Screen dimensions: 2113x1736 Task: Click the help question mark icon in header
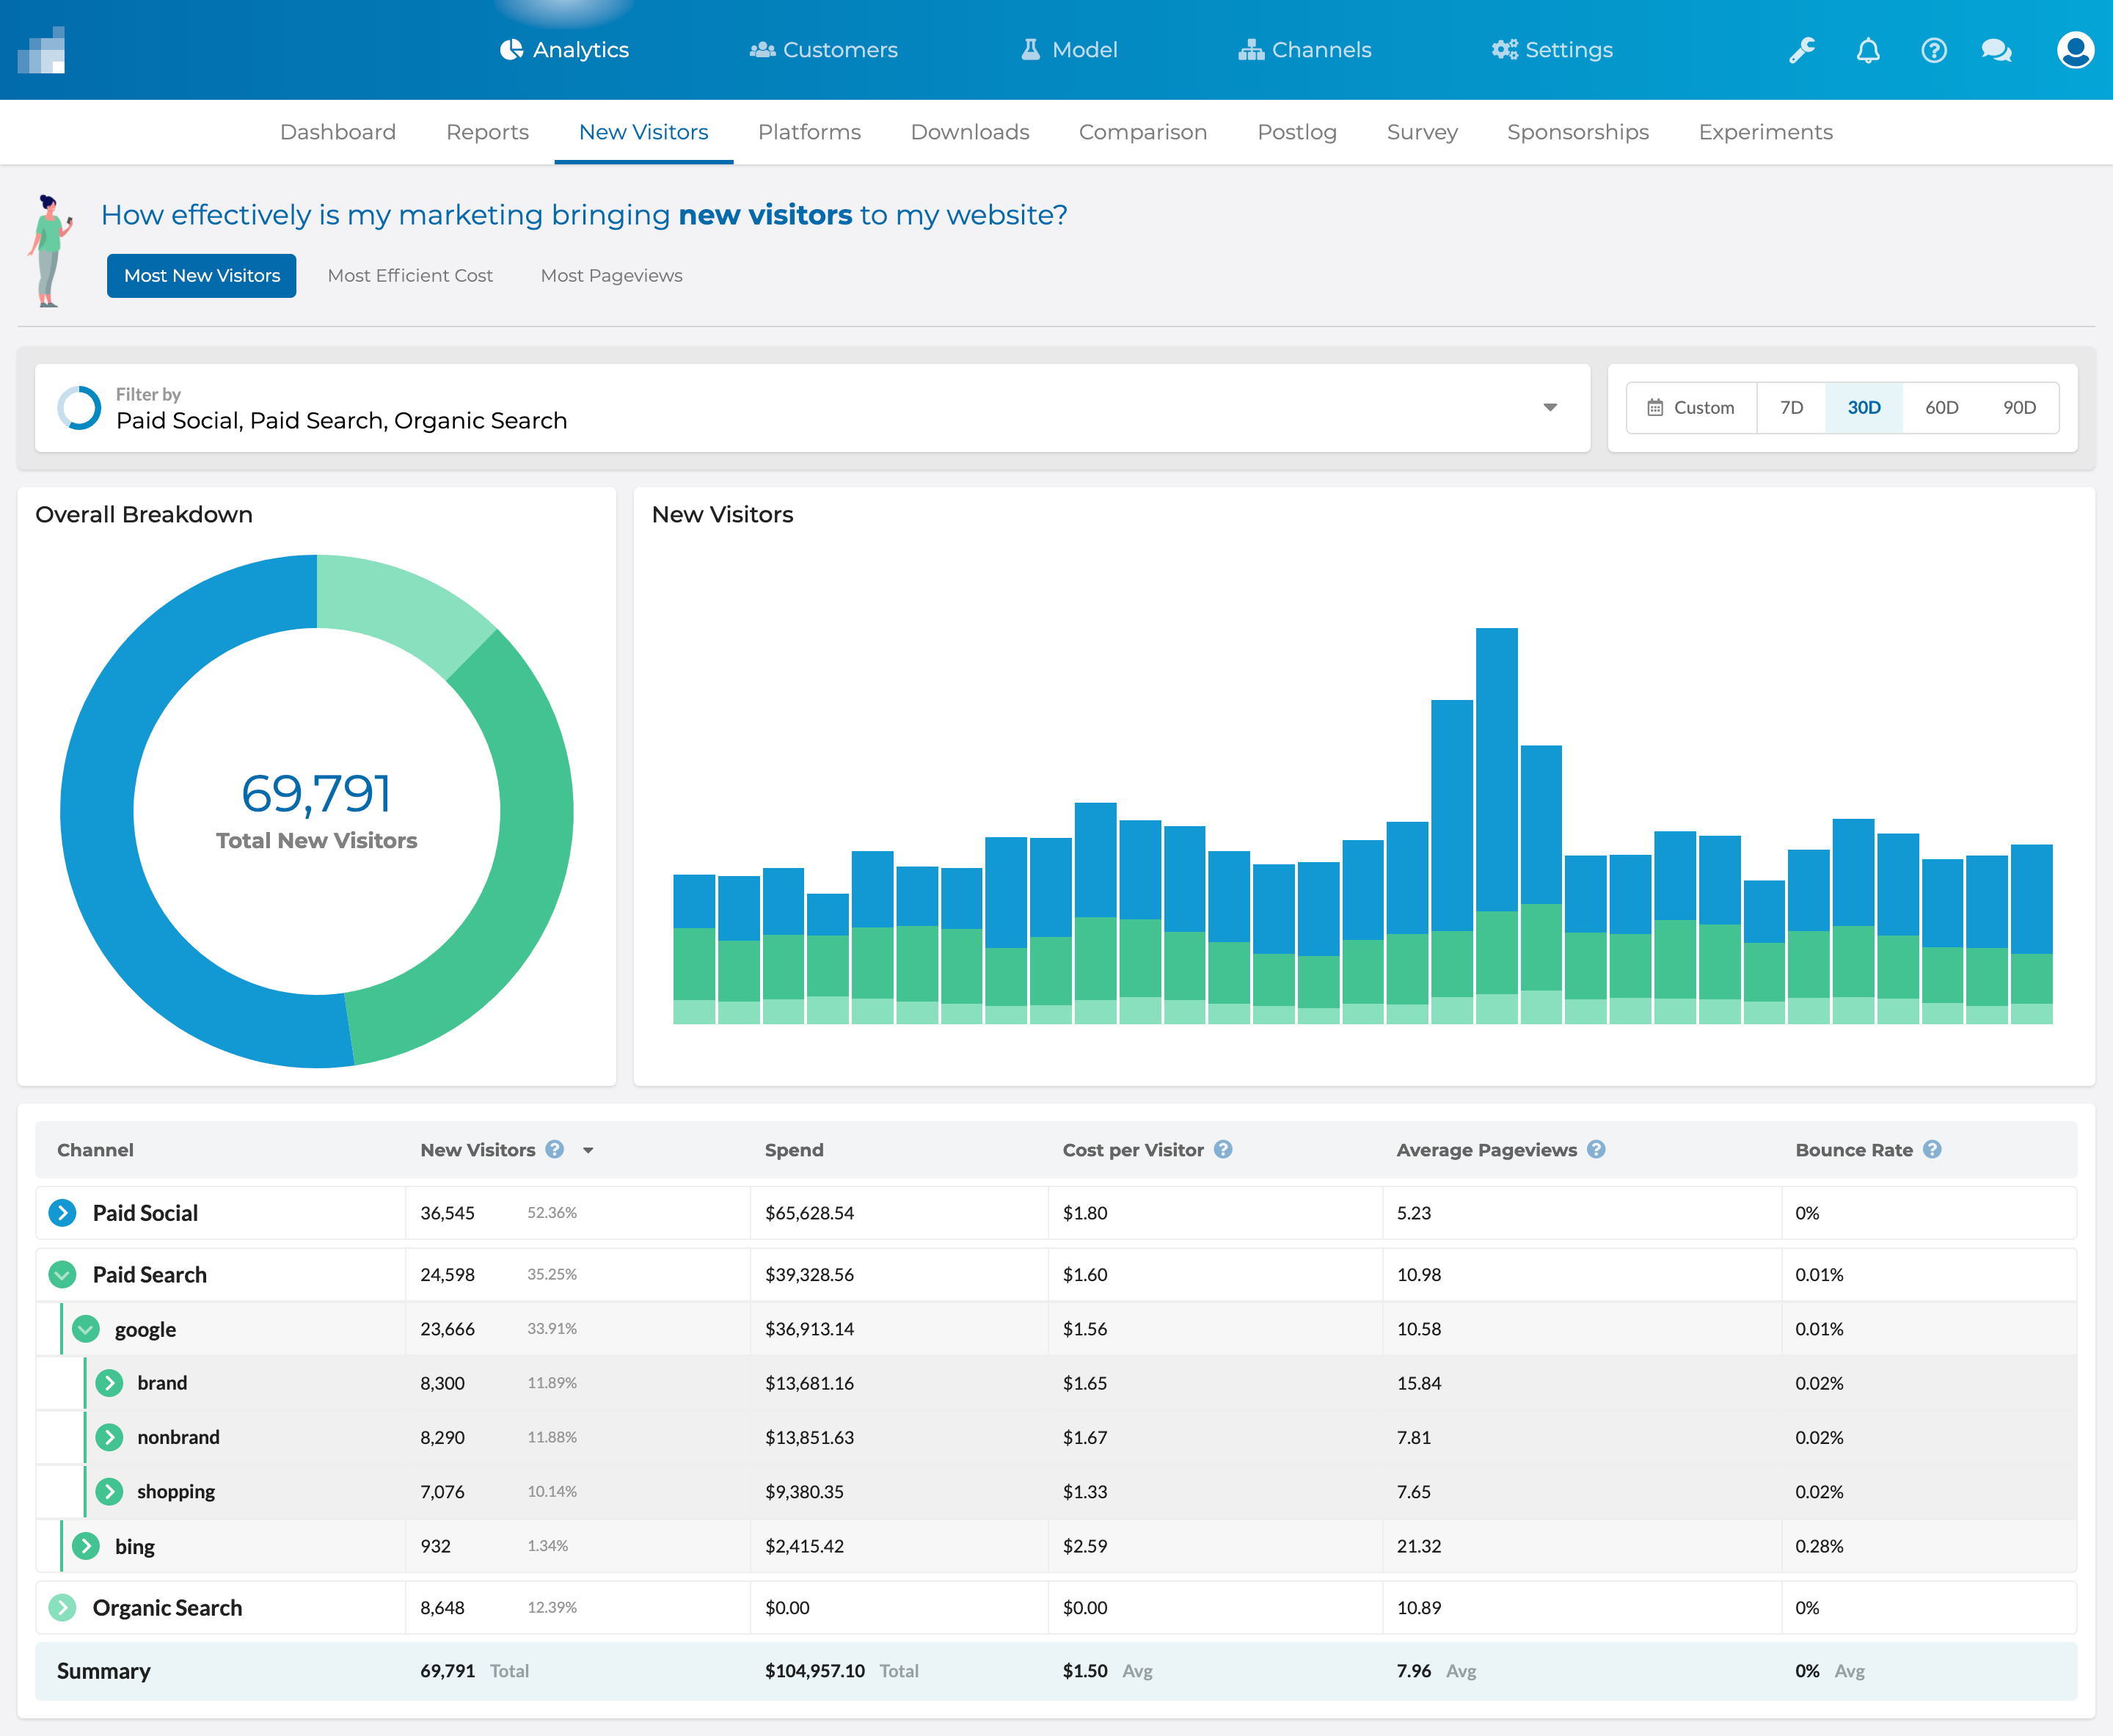point(1933,50)
